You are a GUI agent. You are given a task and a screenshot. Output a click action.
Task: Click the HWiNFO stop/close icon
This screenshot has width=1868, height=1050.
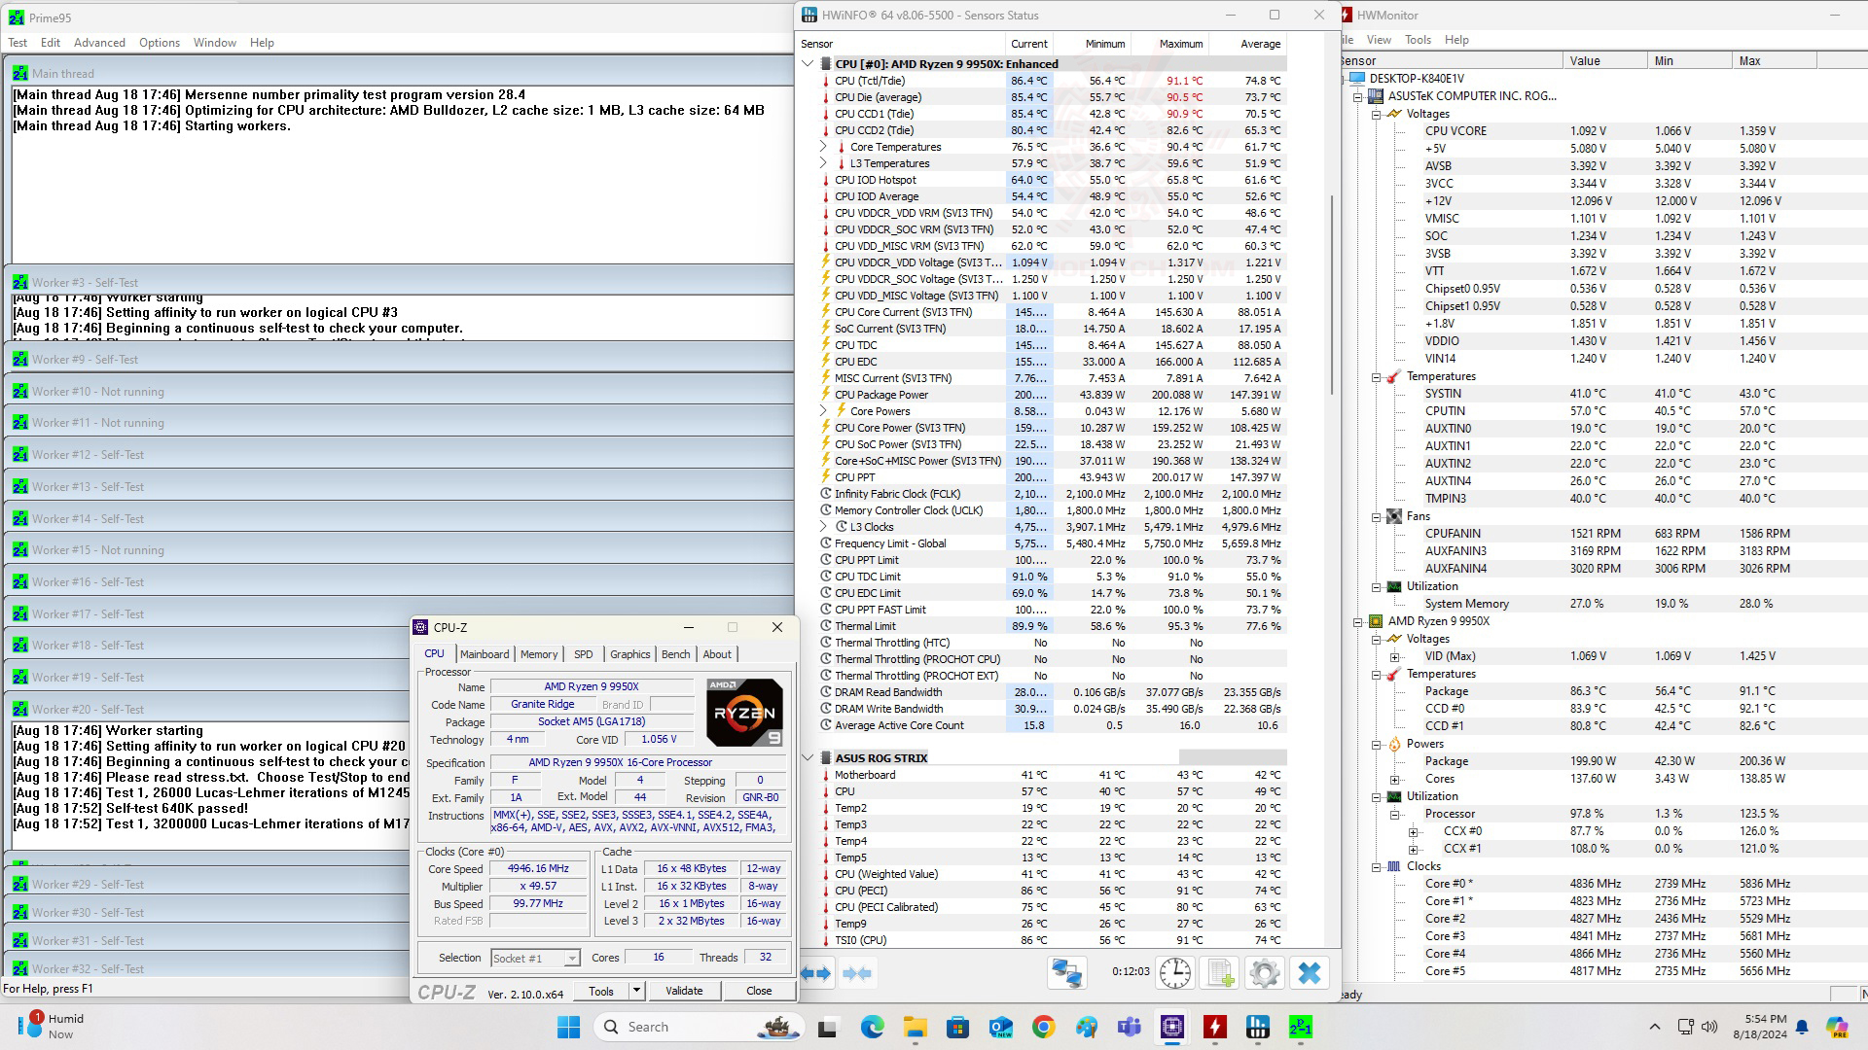click(x=1309, y=972)
